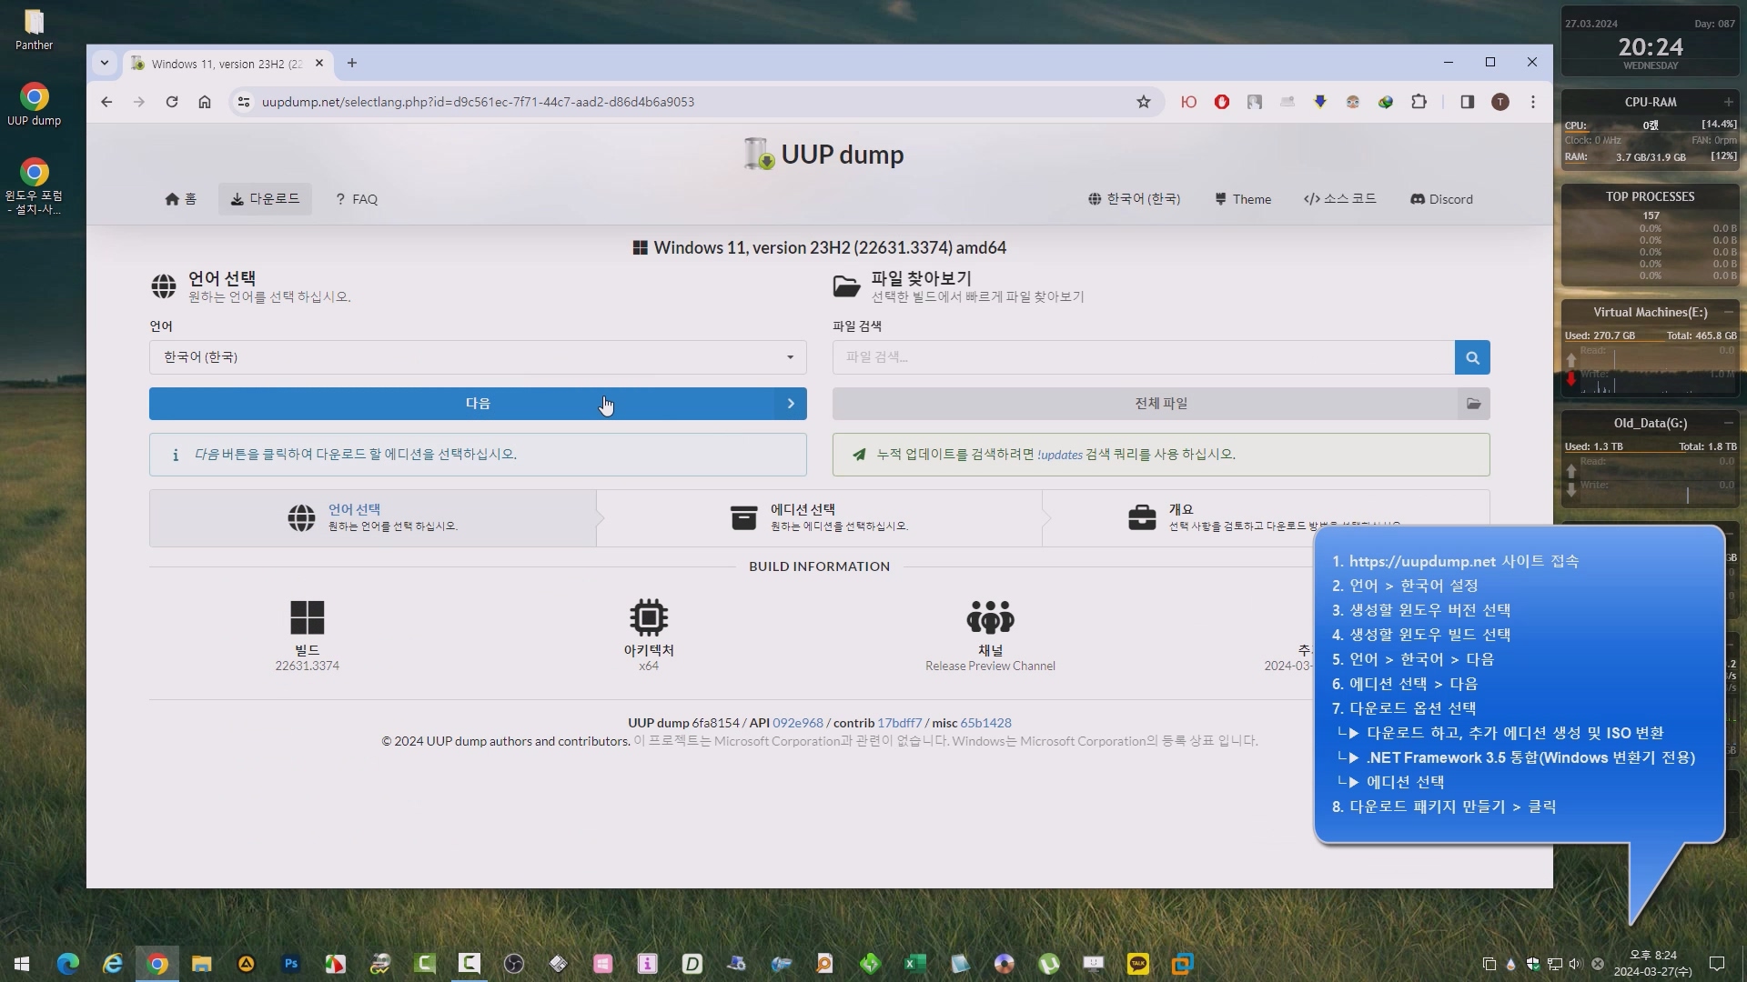Collapse the Old_Data(G:) widget
This screenshot has height=982, width=1747.
tap(1728, 423)
